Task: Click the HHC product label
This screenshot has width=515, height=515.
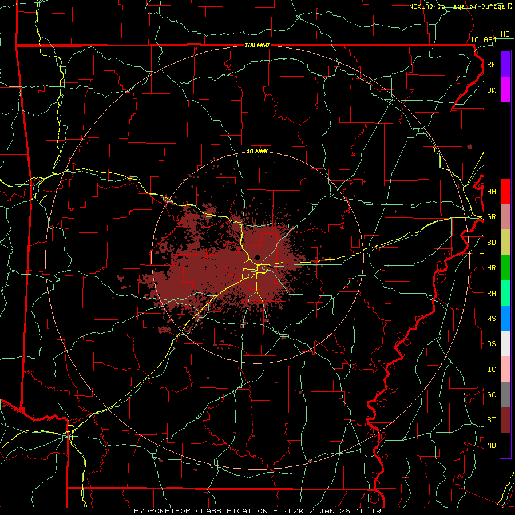Action: [502, 34]
